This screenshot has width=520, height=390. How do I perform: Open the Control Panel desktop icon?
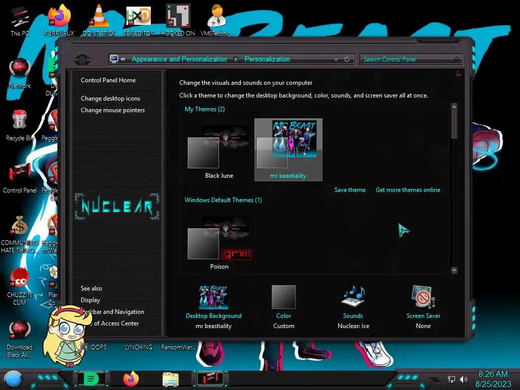20,178
